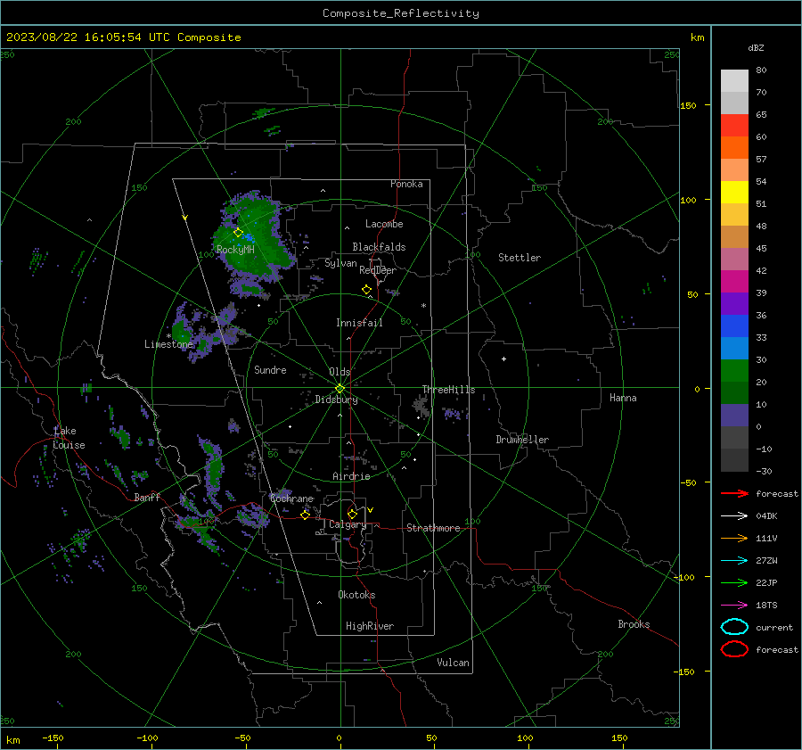Click the Drumheller town label
Viewport: 802px width, 750px height.
click(522, 440)
